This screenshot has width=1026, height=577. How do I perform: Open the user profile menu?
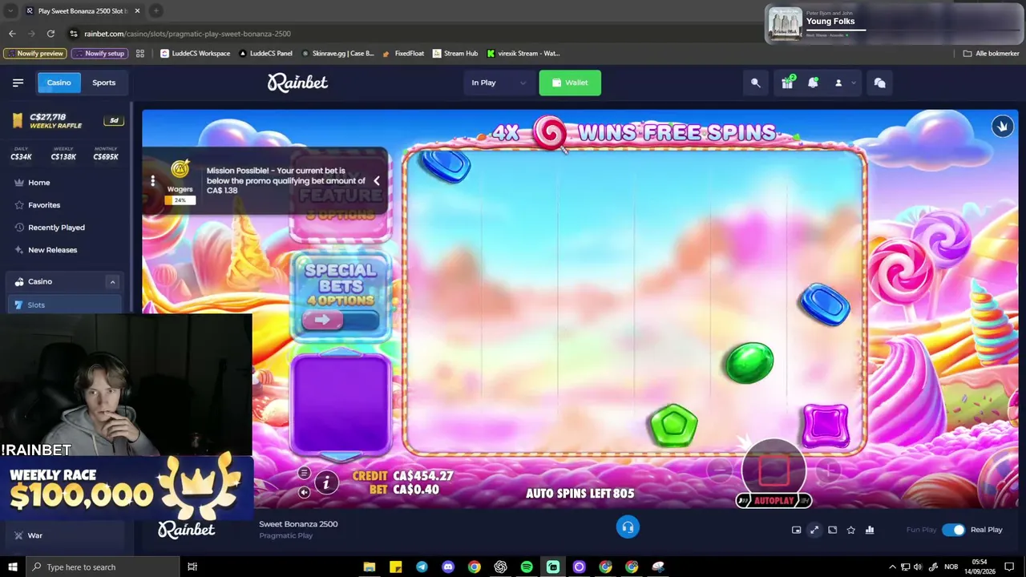(x=845, y=83)
